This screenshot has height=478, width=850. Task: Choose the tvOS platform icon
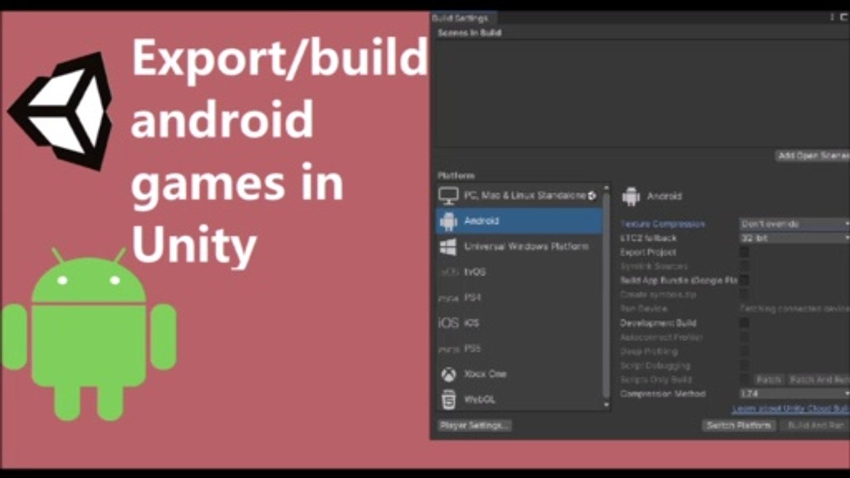[x=449, y=272]
